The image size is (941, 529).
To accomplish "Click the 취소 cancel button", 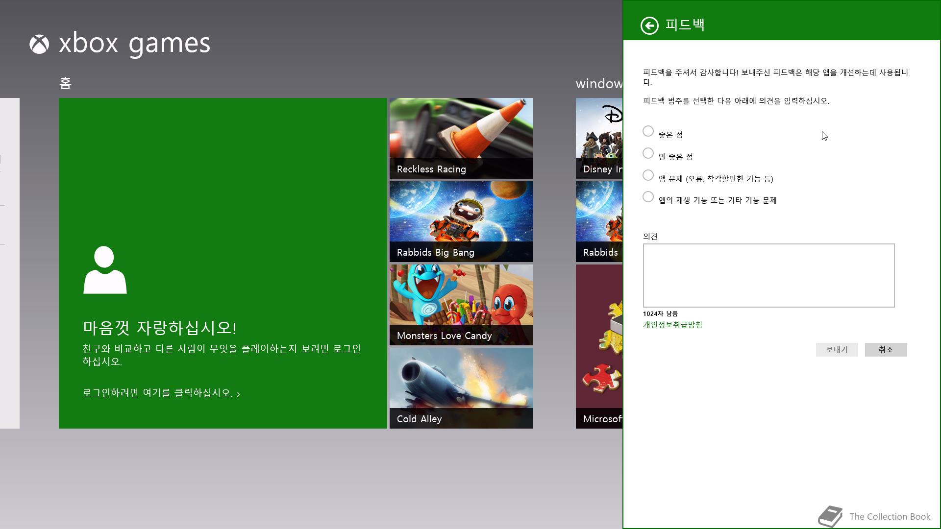I will click(x=886, y=350).
